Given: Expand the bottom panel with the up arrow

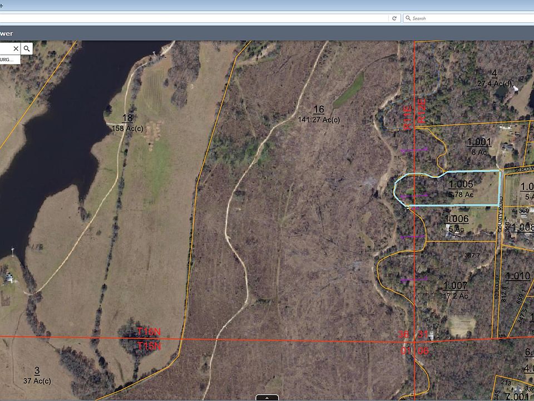Looking at the screenshot, I should [x=267, y=398].
